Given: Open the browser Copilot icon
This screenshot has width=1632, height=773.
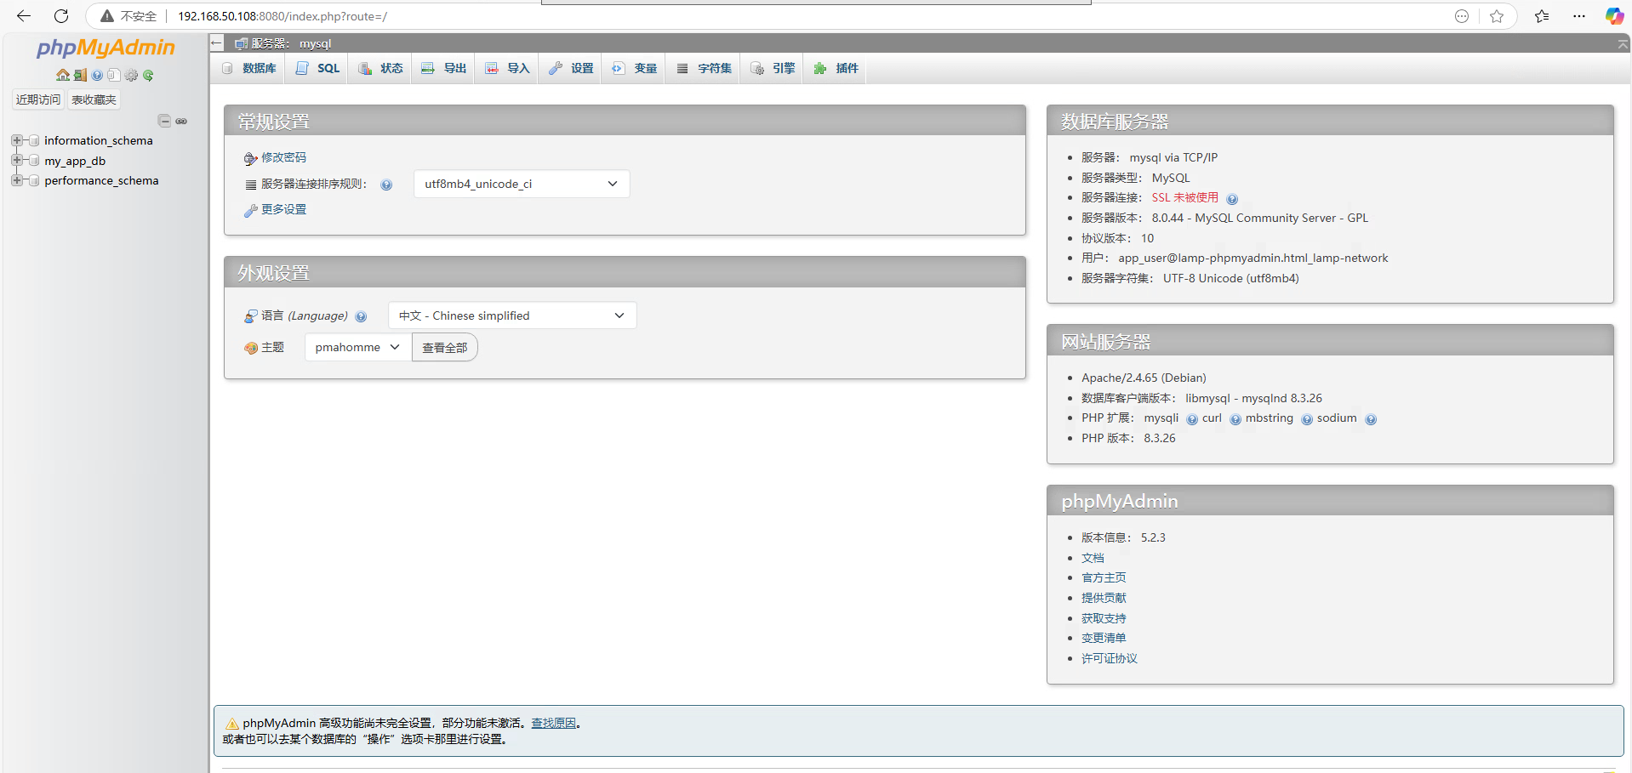Looking at the screenshot, I should click(x=1614, y=16).
